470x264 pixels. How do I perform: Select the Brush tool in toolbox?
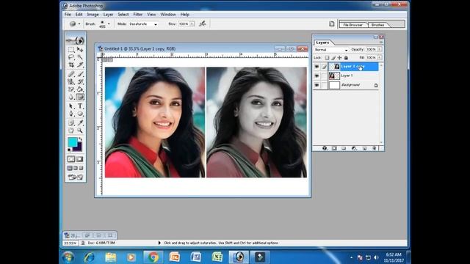[80, 73]
